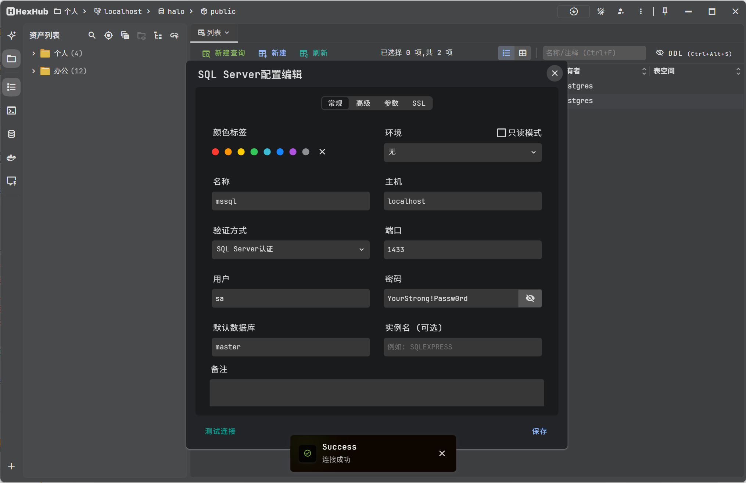Click the magic wand icon in title bar
Viewport: 746px width, 483px height.
point(601,11)
